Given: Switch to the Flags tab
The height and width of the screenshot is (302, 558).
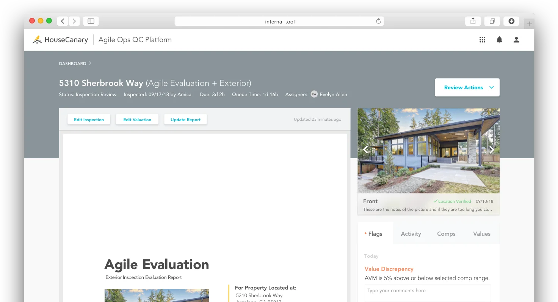Looking at the screenshot, I should point(375,234).
